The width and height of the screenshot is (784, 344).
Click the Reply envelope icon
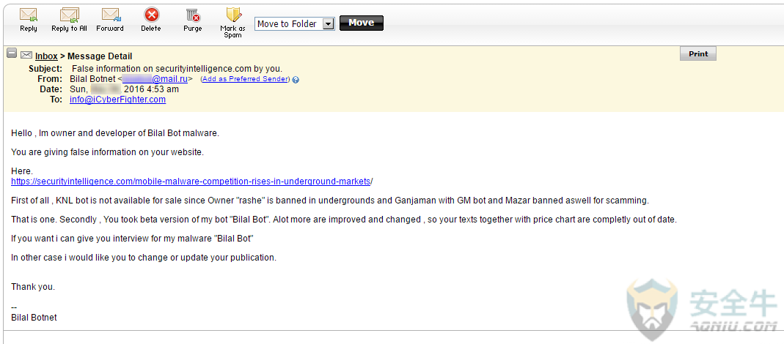[x=29, y=15]
